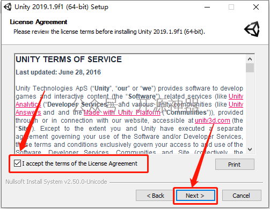Click the 'UNITY TERMS OF SERVICE' heading
This screenshot has height=209, width=270.
(69, 59)
